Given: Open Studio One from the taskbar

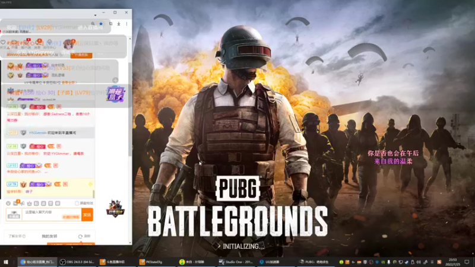Looking at the screenshot, I should [236, 262].
